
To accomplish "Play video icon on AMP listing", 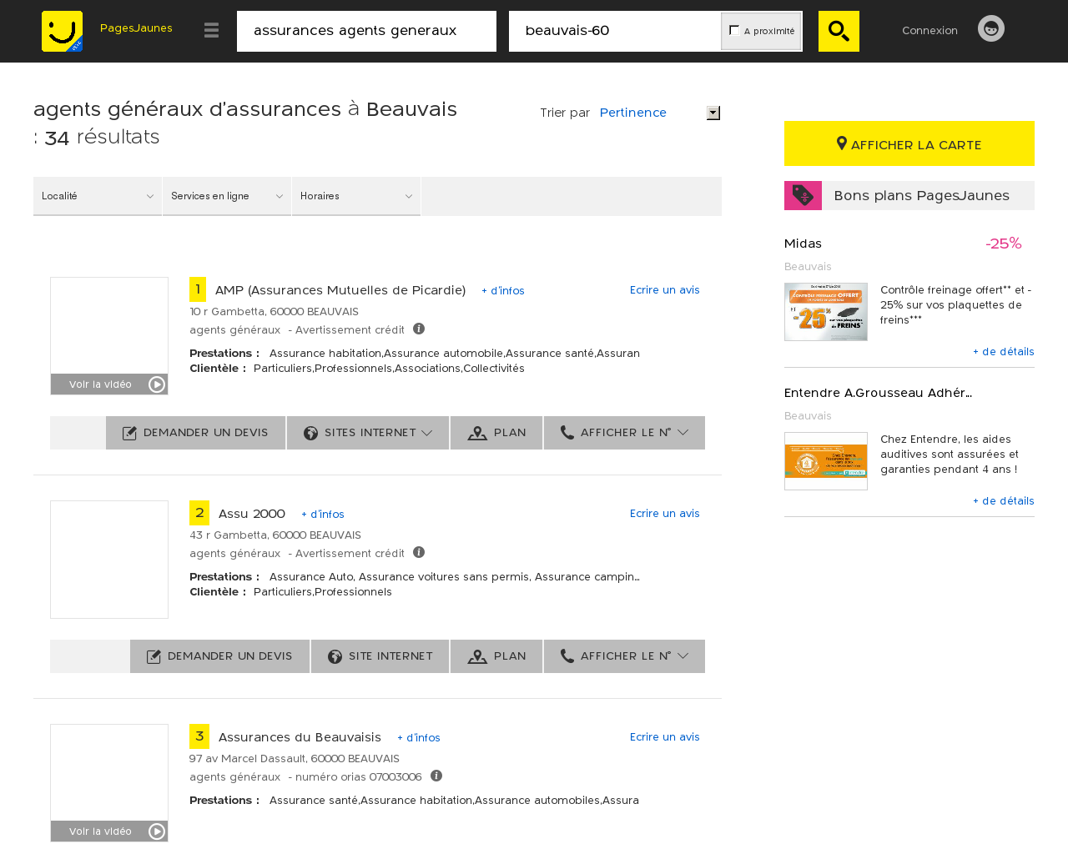I will coord(157,384).
